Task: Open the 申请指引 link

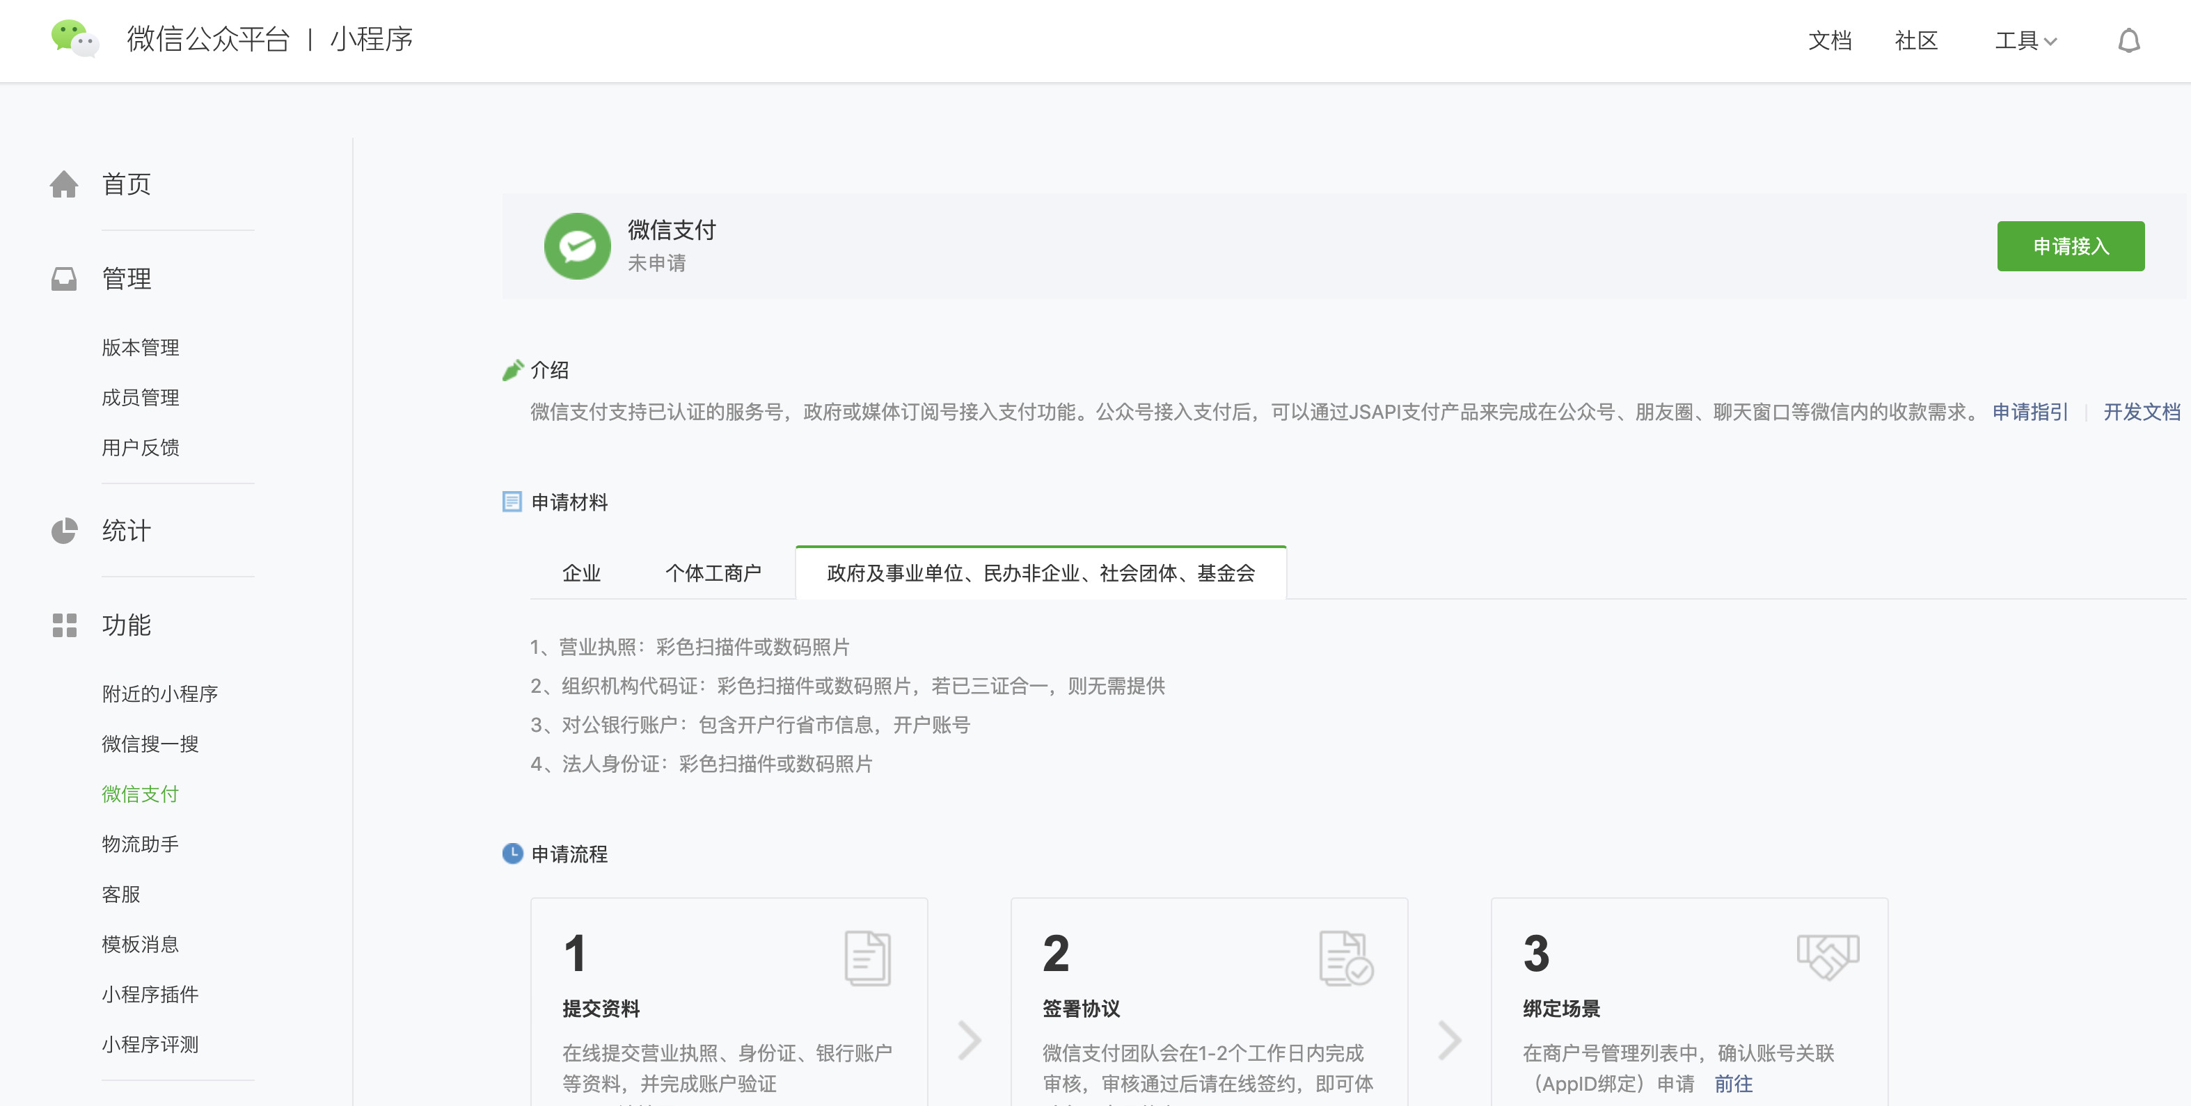Action: point(2030,412)
